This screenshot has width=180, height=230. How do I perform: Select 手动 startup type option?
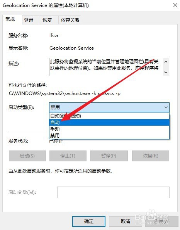[109, 129]
